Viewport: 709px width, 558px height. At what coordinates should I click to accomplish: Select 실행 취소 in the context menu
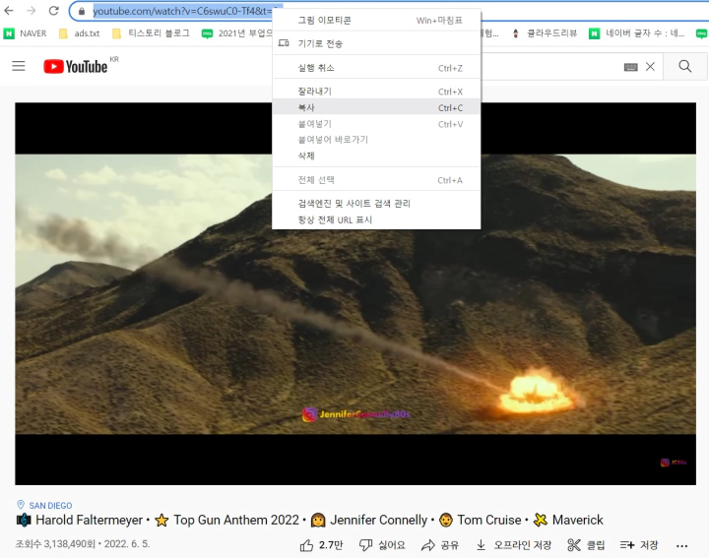point(376,68)
